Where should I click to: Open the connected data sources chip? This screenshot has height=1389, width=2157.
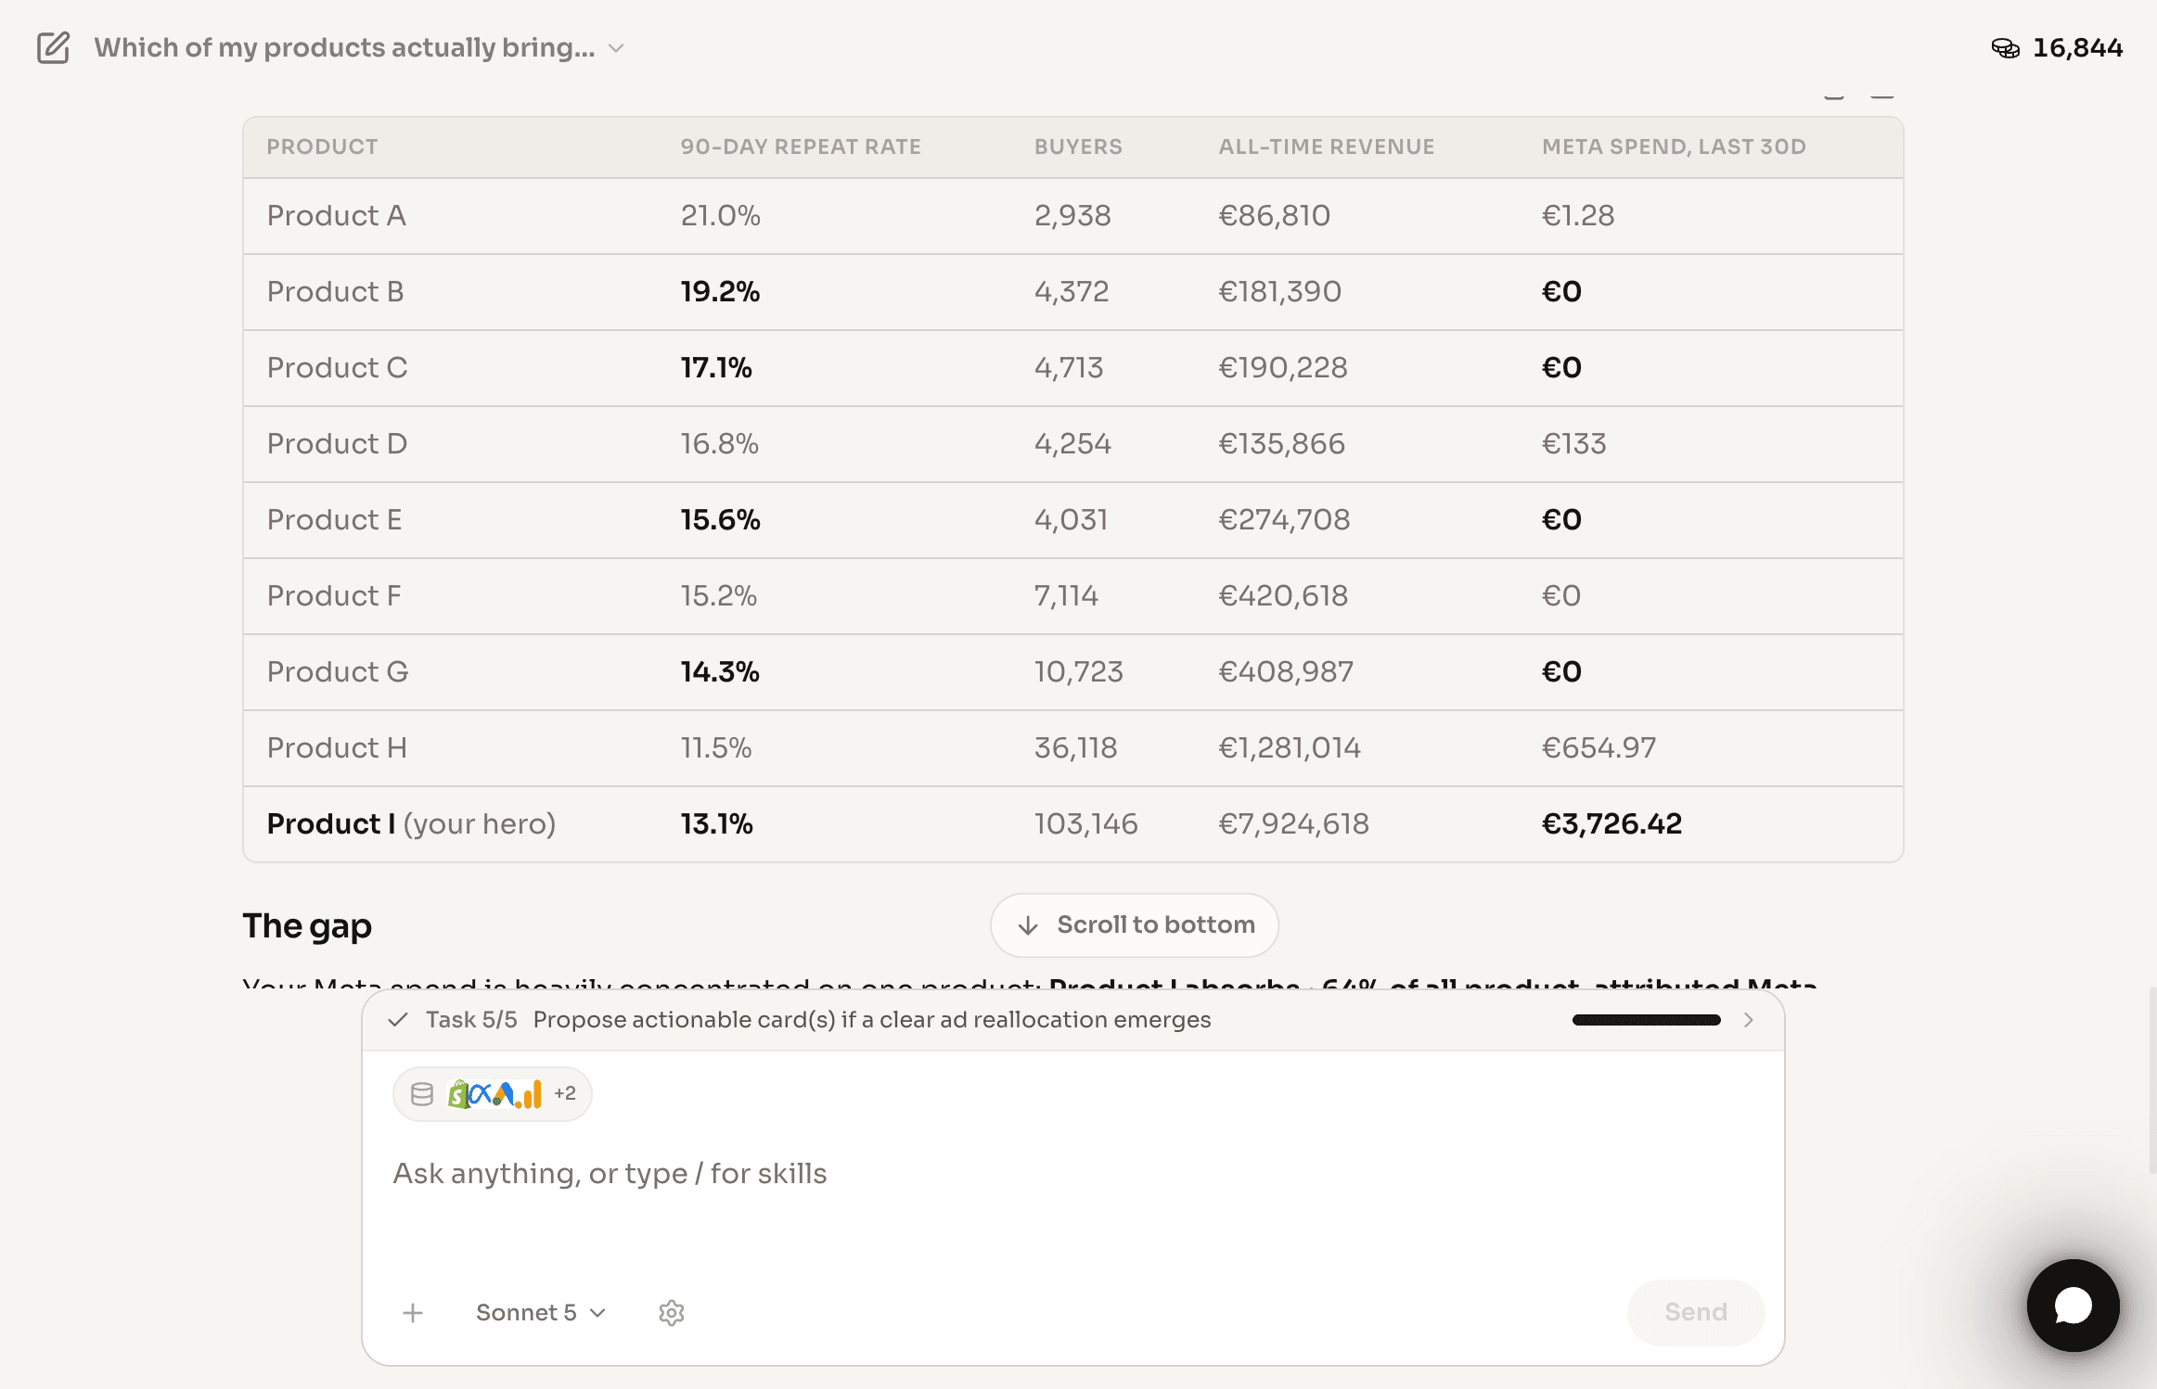click(x=493, y=1094)
